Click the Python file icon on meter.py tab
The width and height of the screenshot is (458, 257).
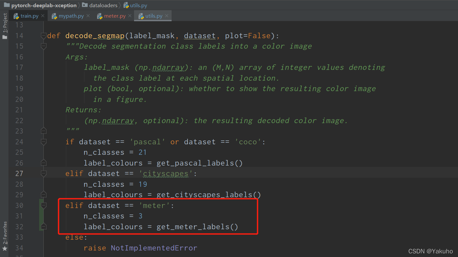coord(100,16)
